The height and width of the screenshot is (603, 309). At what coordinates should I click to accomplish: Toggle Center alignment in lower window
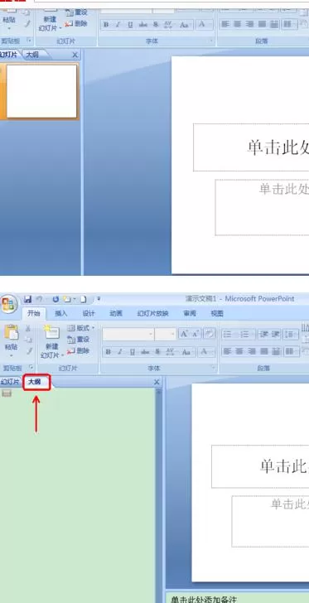(x=239, y=351)
